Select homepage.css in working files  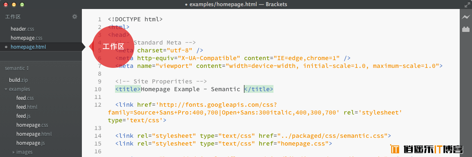27,38
